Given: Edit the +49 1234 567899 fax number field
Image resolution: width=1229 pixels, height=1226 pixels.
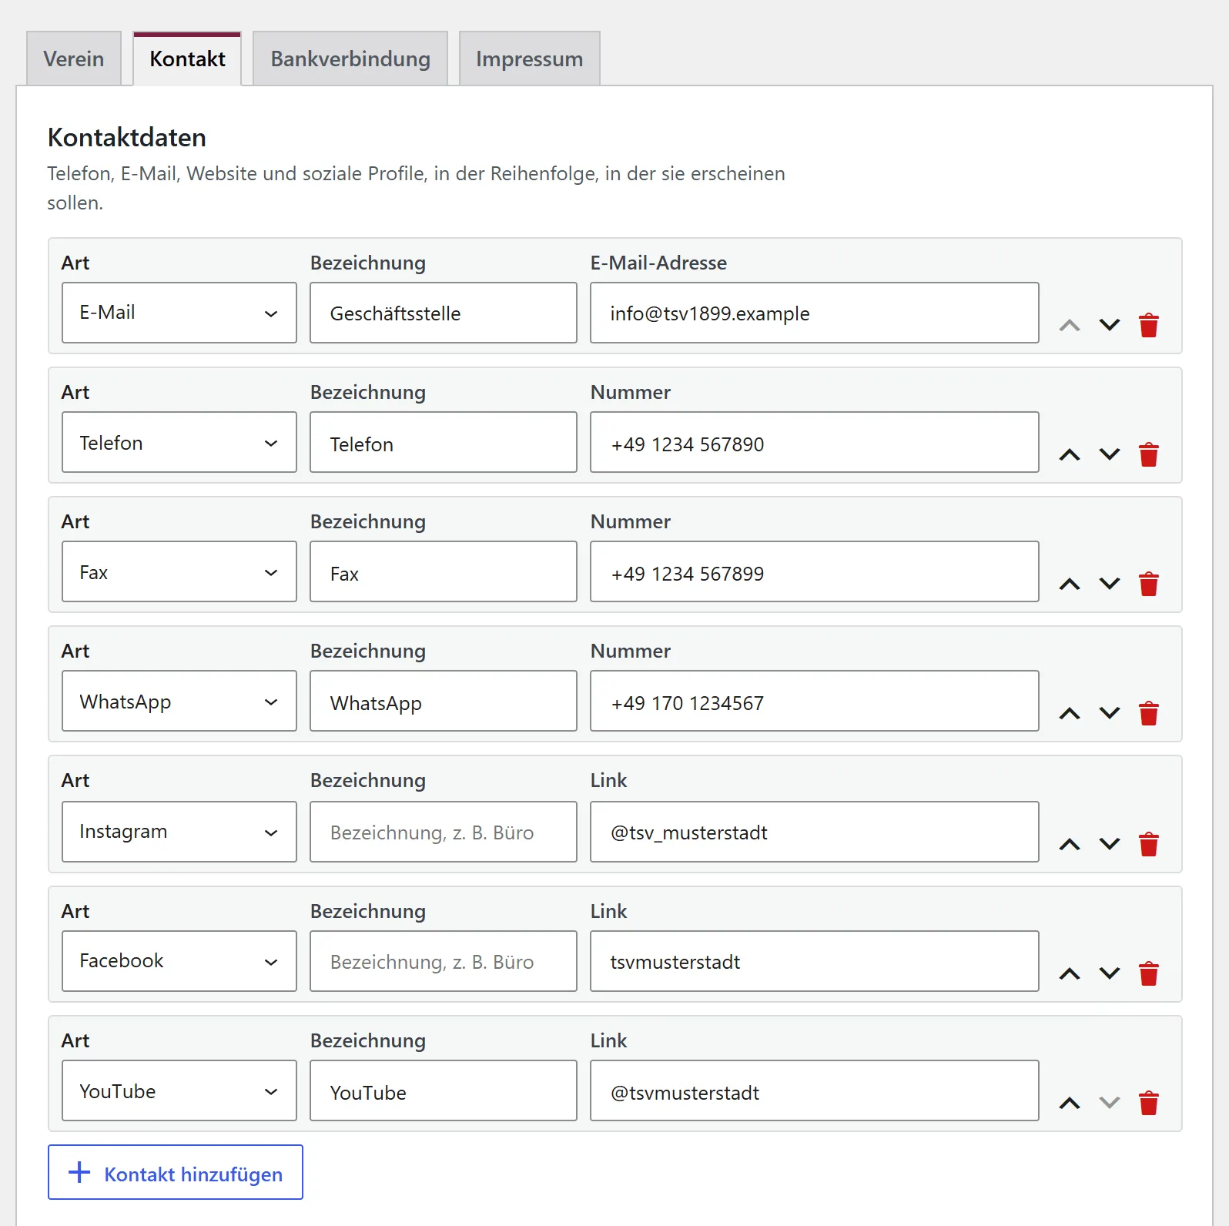Looking at the screenshot, I should [815, 571].
